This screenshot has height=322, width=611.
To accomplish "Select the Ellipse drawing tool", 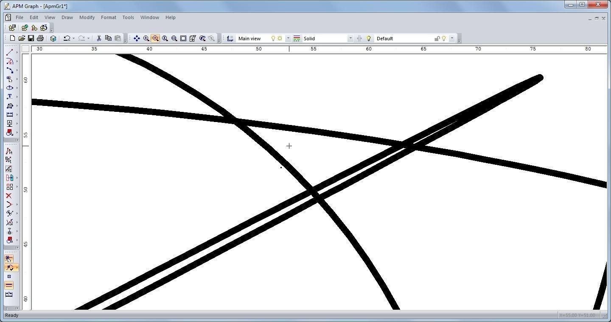I will click(x=9, y=88).
